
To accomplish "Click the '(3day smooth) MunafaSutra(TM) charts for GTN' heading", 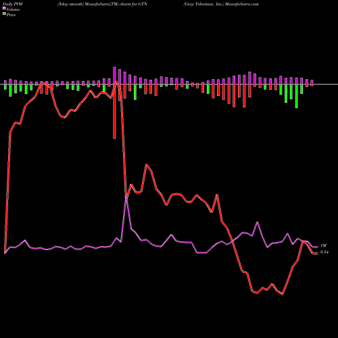I will click(x=102, y=4).
